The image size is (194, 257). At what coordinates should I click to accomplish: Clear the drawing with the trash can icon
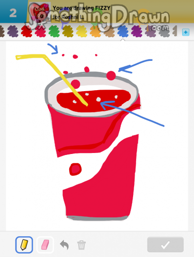point(81,245)
